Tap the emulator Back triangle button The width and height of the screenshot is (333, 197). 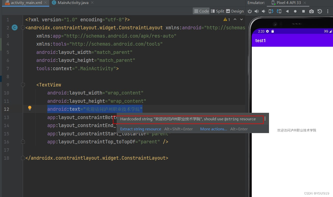pos(287,11)
